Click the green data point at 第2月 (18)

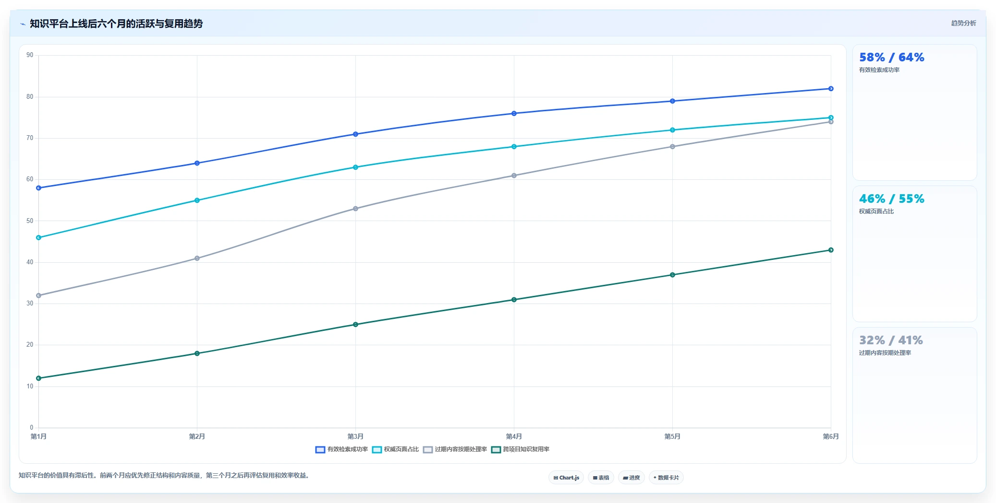coord(197,353)
